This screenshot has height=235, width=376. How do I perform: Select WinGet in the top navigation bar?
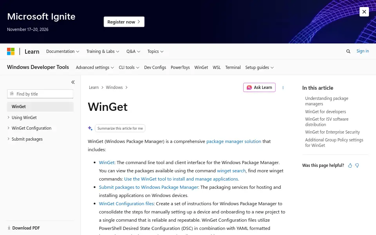pyautogui.click(x=201, y=67)
